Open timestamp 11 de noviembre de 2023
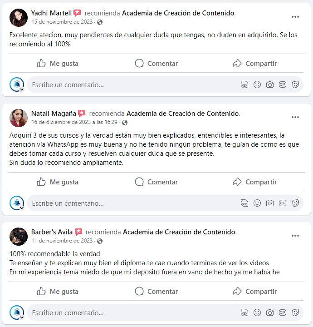This screenshot has width=313, height=327. pos(62,241)
